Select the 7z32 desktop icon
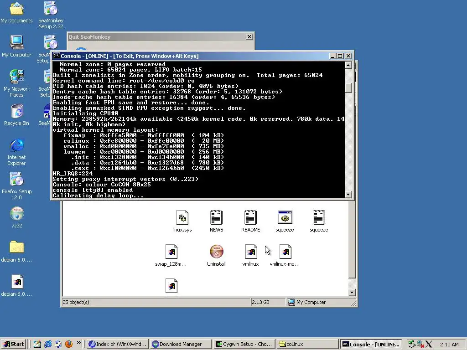 [x=17, y=217]
